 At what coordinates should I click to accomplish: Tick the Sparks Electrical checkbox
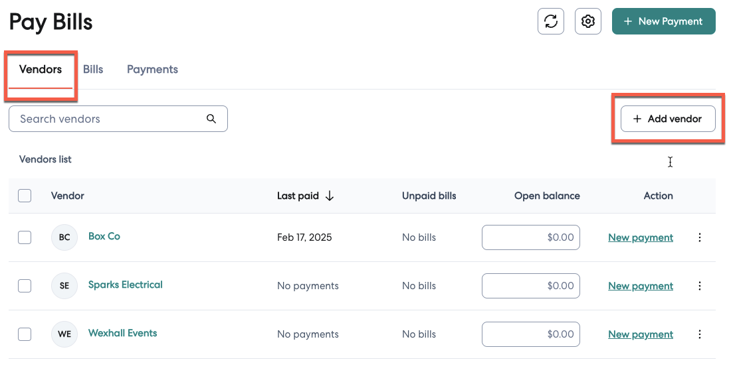pyautogui.click(x=25, y=286)
